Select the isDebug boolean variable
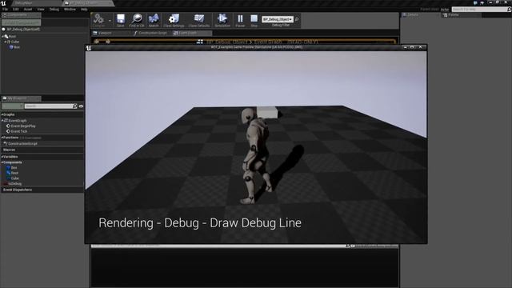Image resolution: width=512 pixels, height=288 pixels. [x=13, y=184]
